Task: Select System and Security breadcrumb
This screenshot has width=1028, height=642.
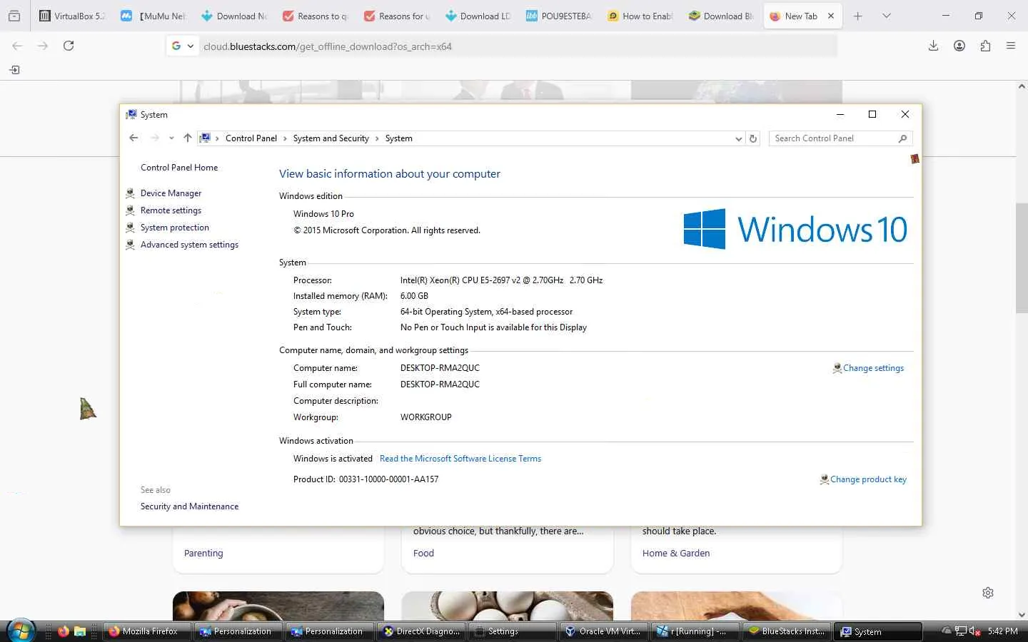Action: point(331,138)
